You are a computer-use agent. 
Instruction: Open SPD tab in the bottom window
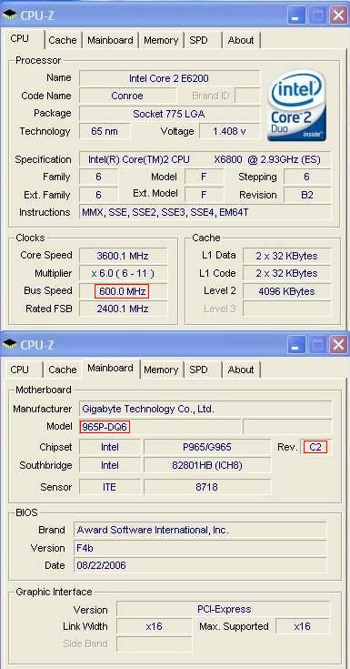[x=198, y=370]
